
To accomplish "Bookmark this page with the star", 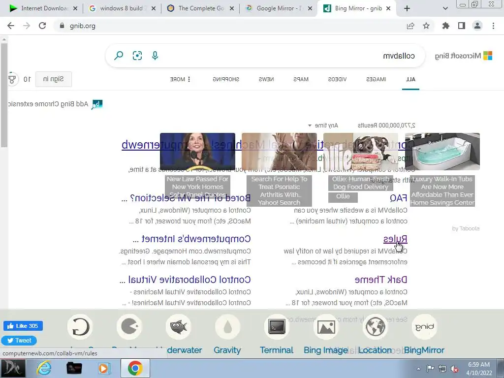I will tap(426, 26).
